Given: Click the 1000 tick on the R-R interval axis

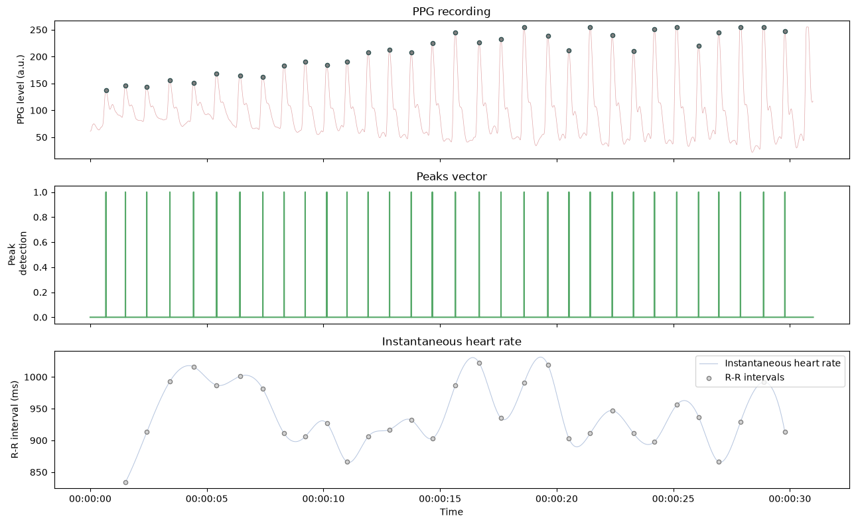Looking at the screenshot, I should [38, 377].
